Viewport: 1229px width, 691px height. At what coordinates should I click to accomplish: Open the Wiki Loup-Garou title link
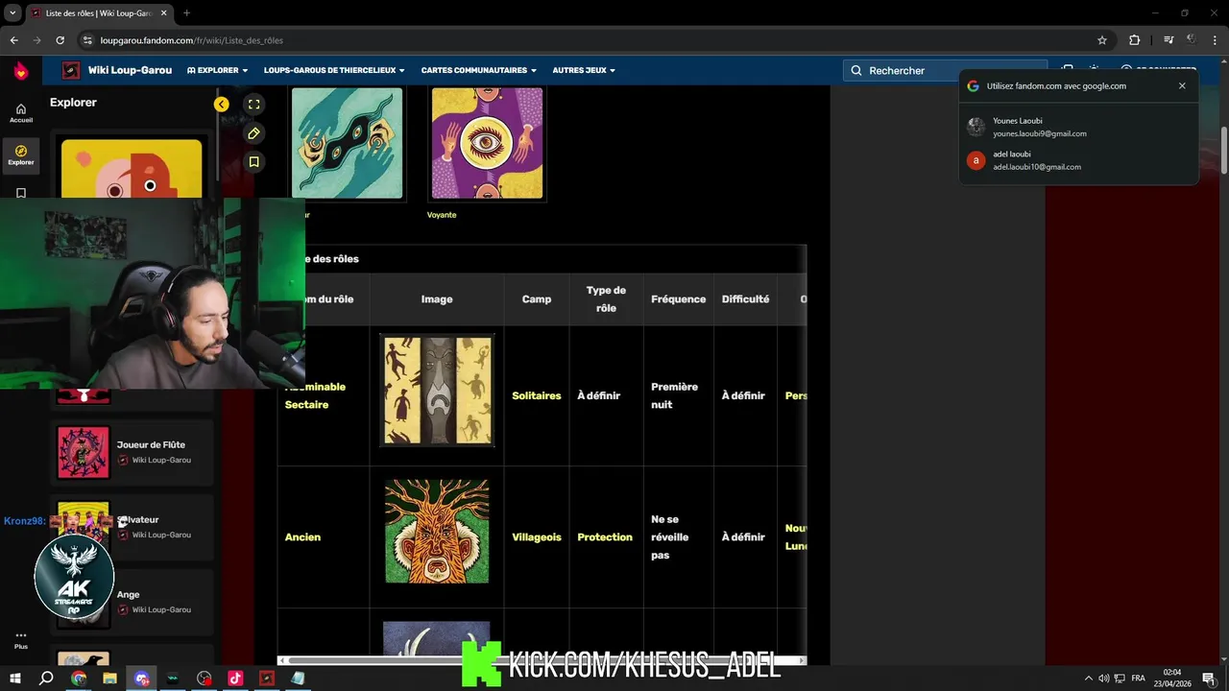tap(130, 70)
